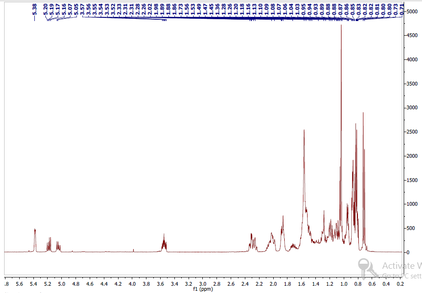Select the 1500 intensity axis value
The height and width of the screenshot is (293, 422).
(x=412, y=180)
